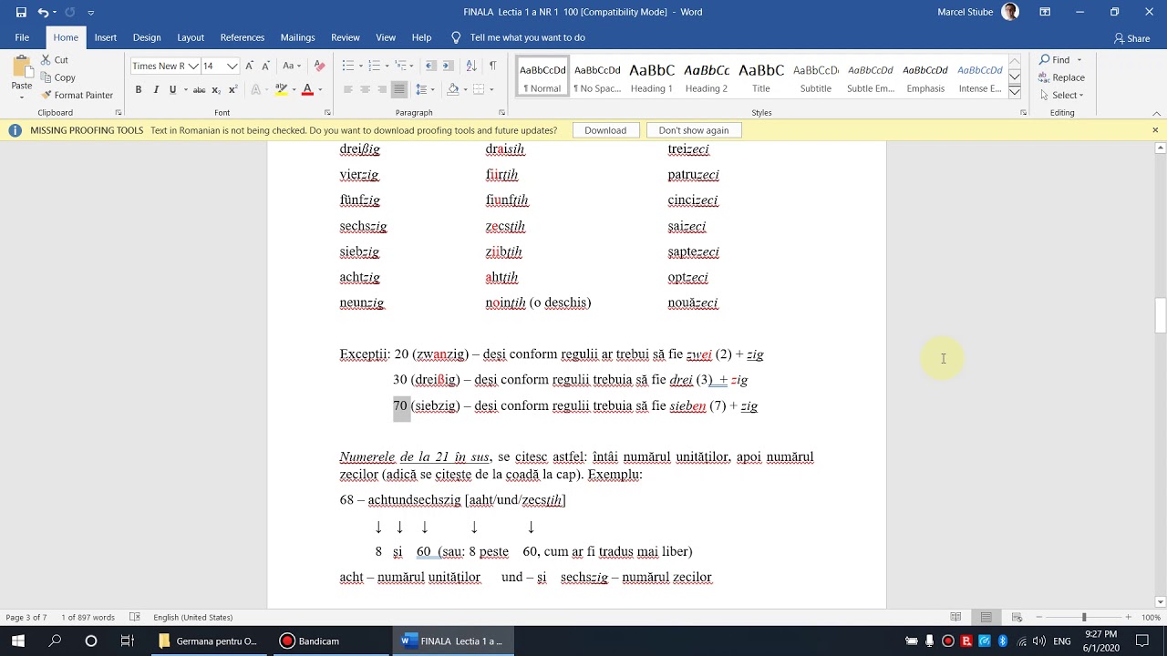Toggle bold formatting
This screenshot has width=1167, height=656.
pos(139,89)
